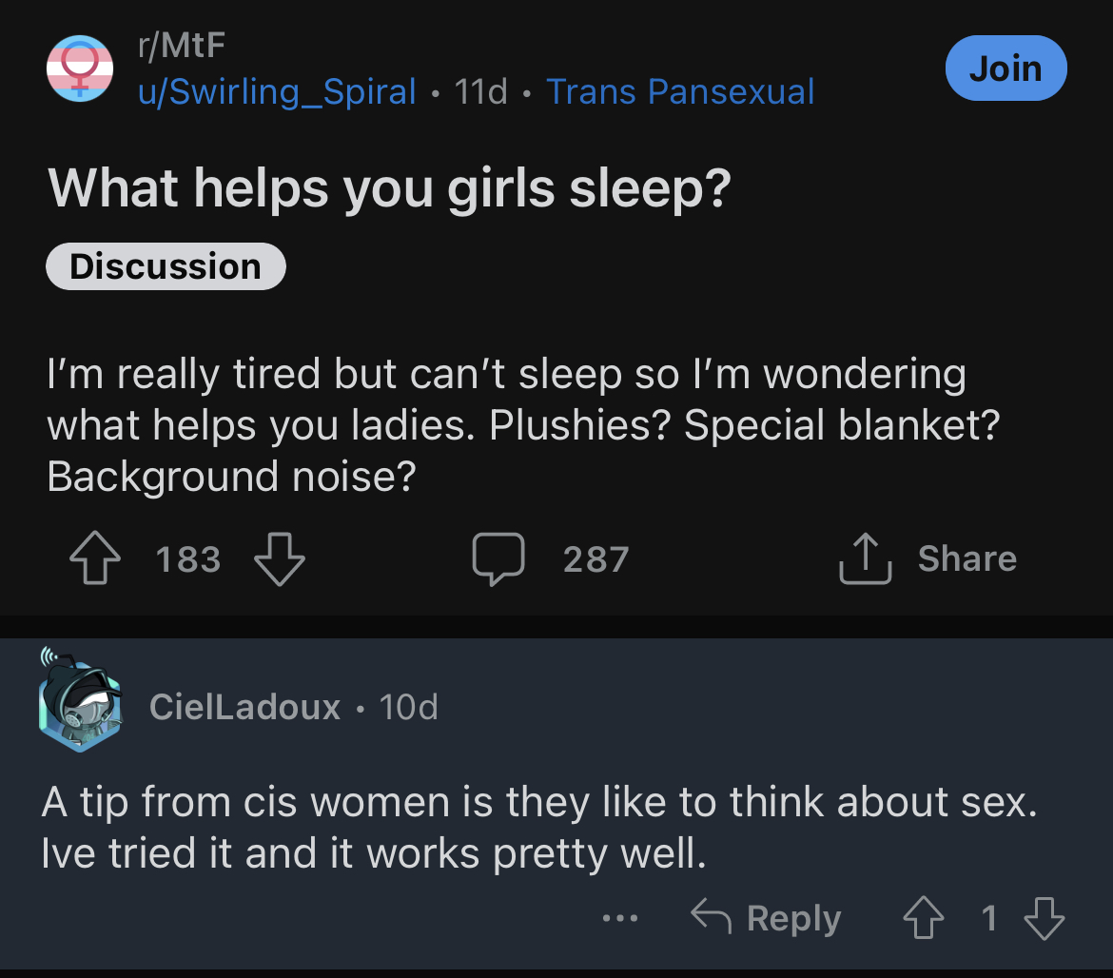Viewport: 1113px width, 978px height.
Task: Click the reply arrow icon
Action: tap(711, 915)
